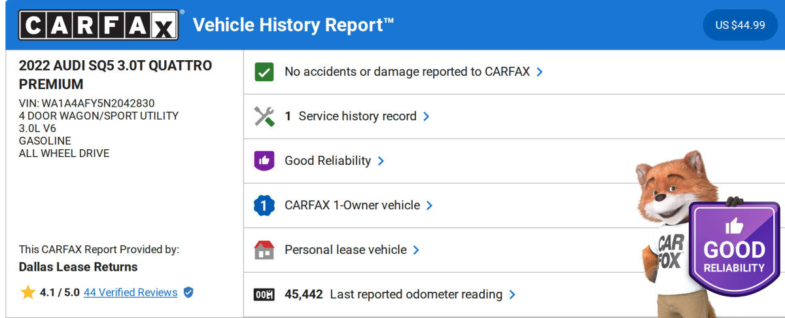The width and height of the screenshot is (785, 318).
Task: Click the yellow star rating icon
Action: click(27, 292)
